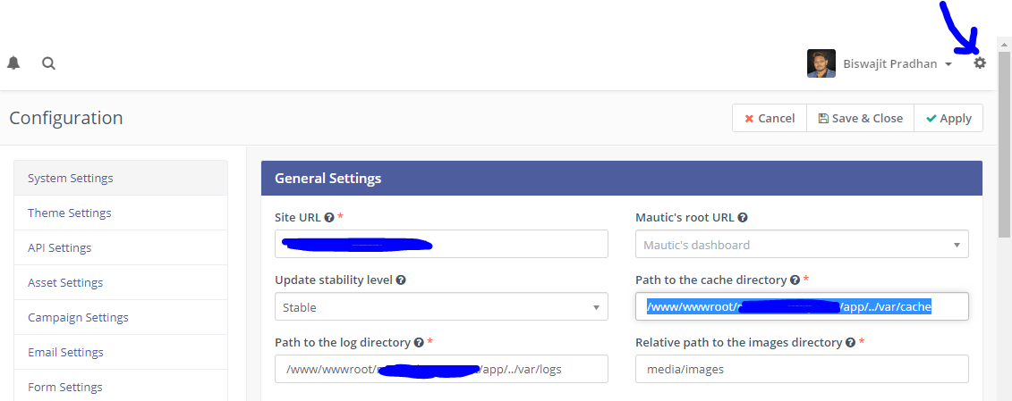
Task: Expand the Update stability level dropdown
Action: click(440, 307)
